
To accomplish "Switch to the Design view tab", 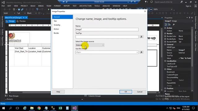I will [x=10, y=21].
